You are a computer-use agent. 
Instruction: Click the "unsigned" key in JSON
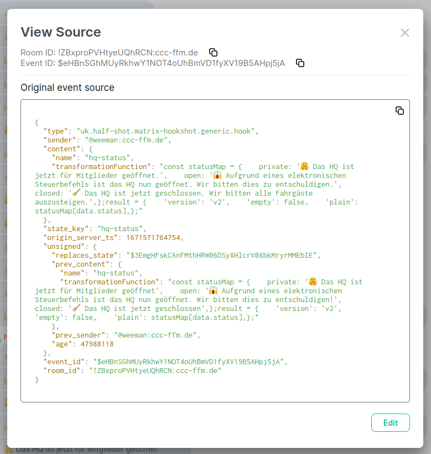pos(64,247)
